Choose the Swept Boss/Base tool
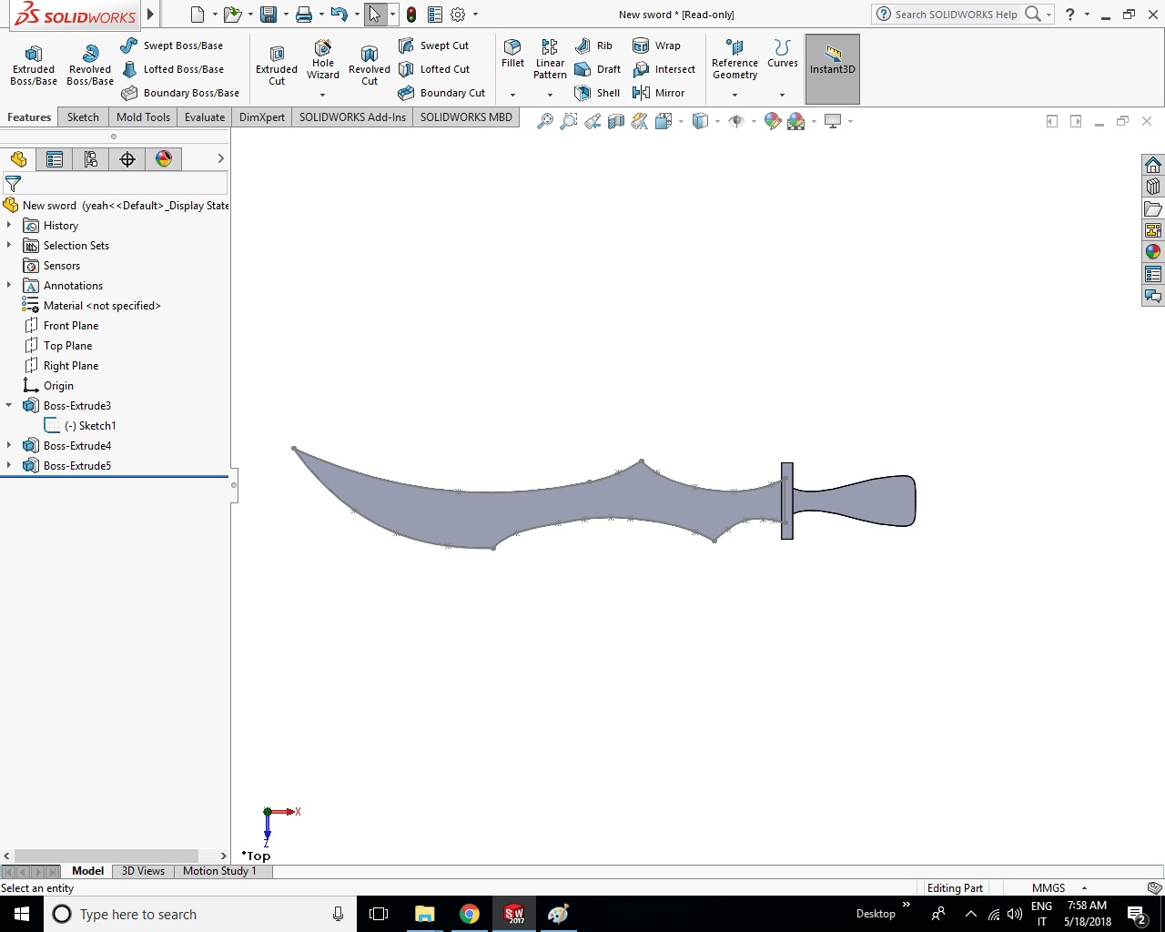Screen dimensions: 1165x932 tap(172, 46)
